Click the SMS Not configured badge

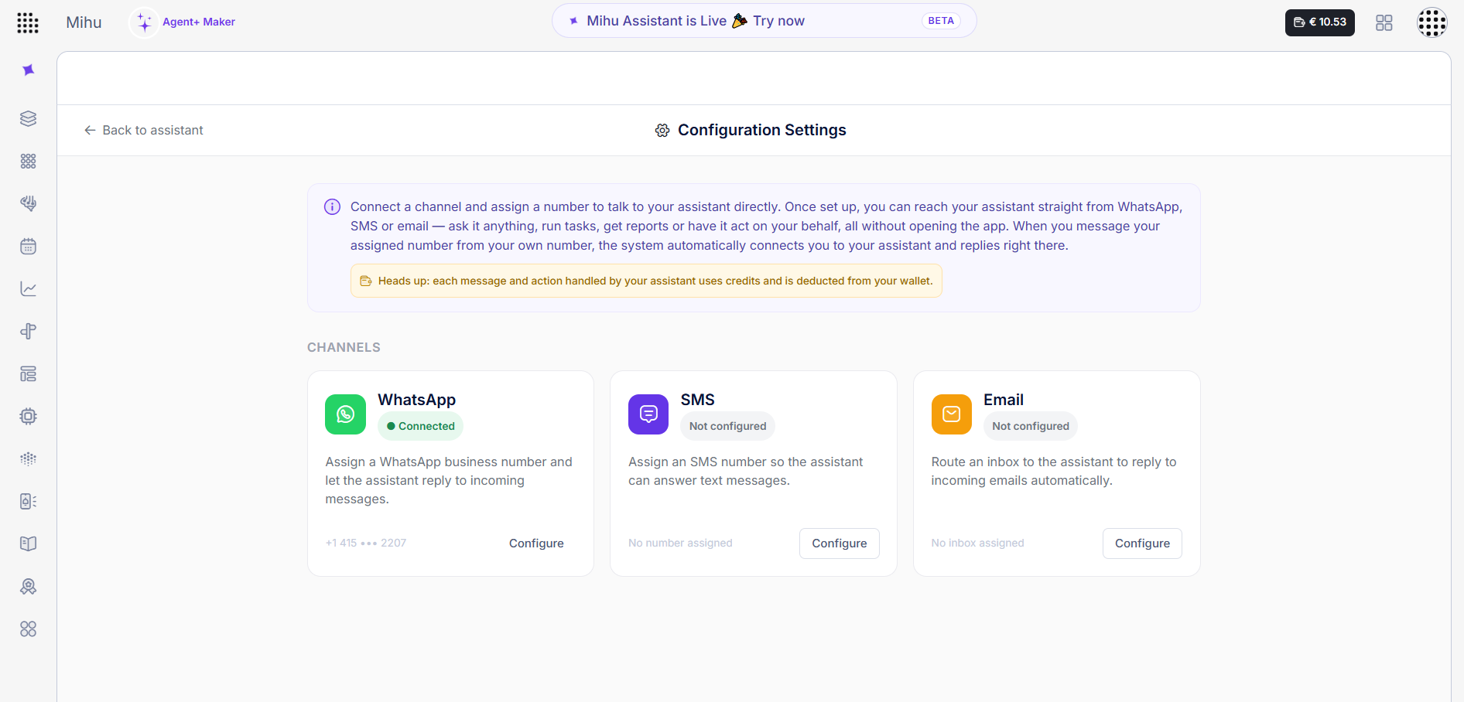727,426
